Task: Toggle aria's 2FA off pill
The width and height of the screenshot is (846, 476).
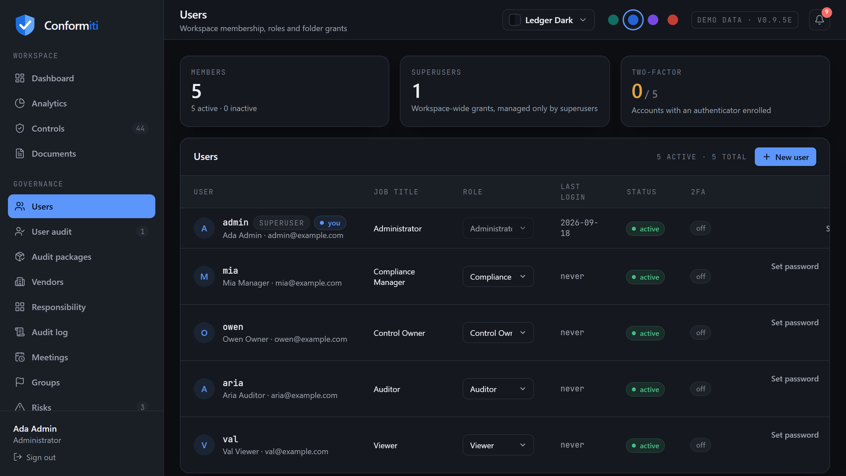Action: (701, 389)
